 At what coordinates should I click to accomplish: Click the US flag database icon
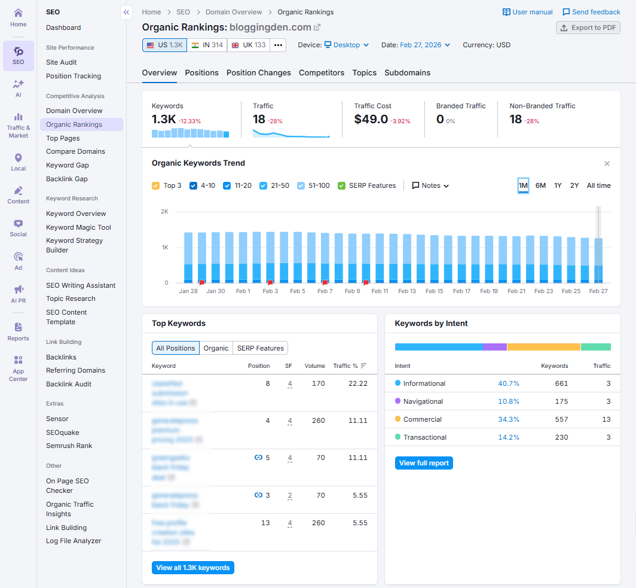[x=151, y=45]
